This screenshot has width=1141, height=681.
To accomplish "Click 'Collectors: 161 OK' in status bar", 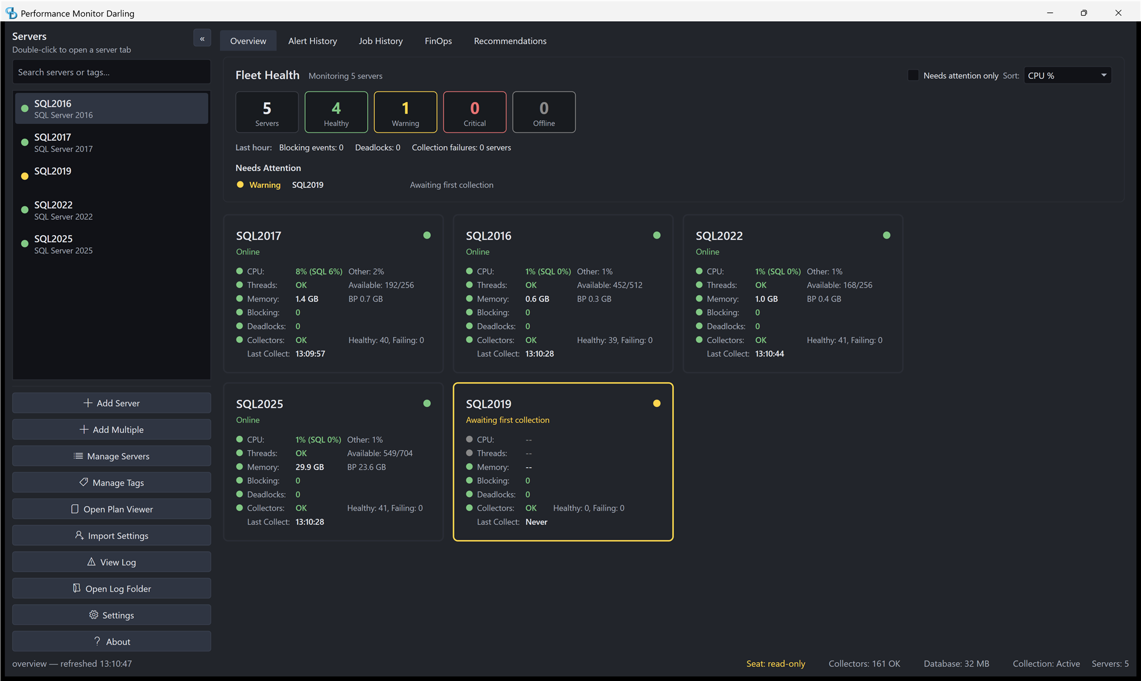I will coord(864,663).
